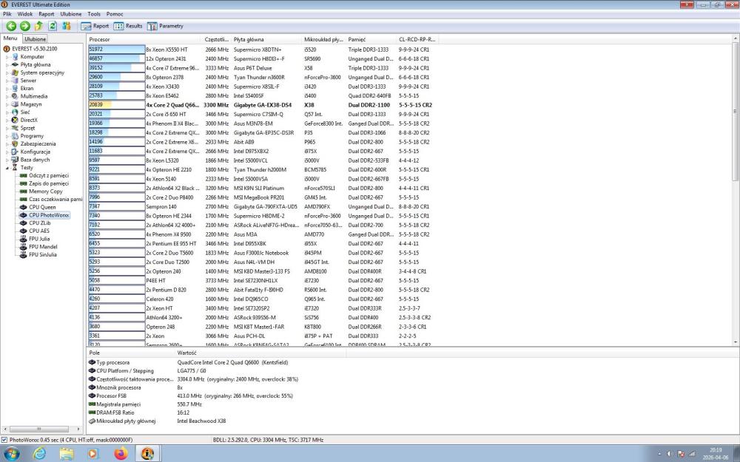Sort by the Procesor column header

(144, 40)
